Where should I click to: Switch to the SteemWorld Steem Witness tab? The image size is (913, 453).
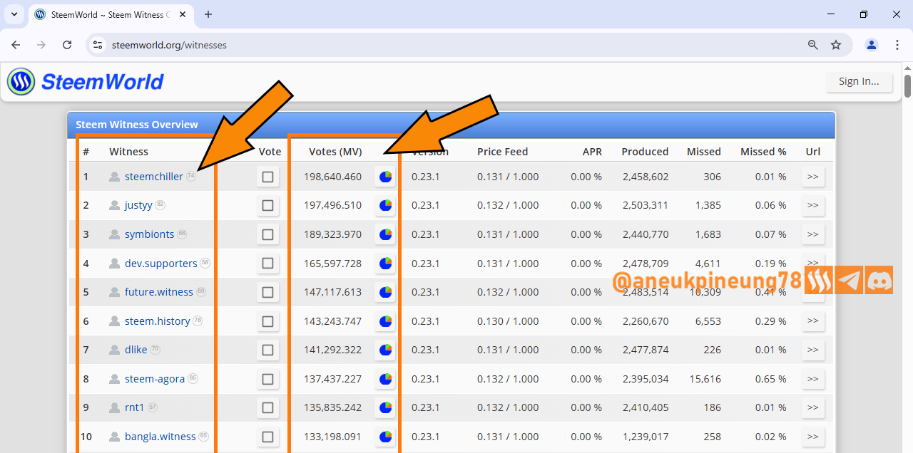pos(111,14)
